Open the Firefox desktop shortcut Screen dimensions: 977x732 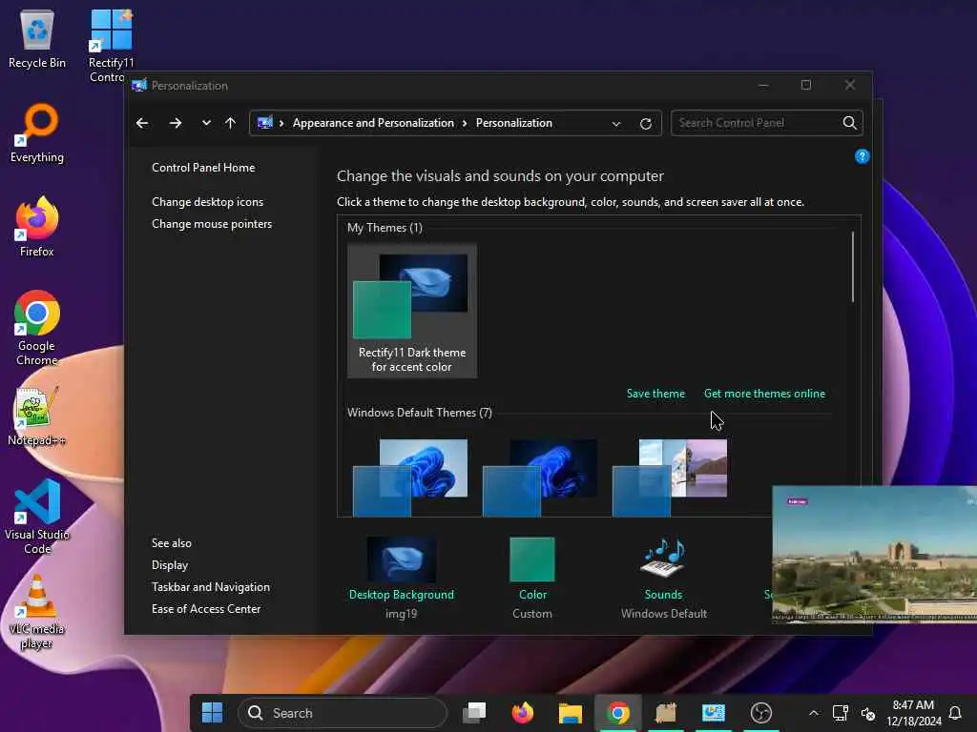point(37,227)
